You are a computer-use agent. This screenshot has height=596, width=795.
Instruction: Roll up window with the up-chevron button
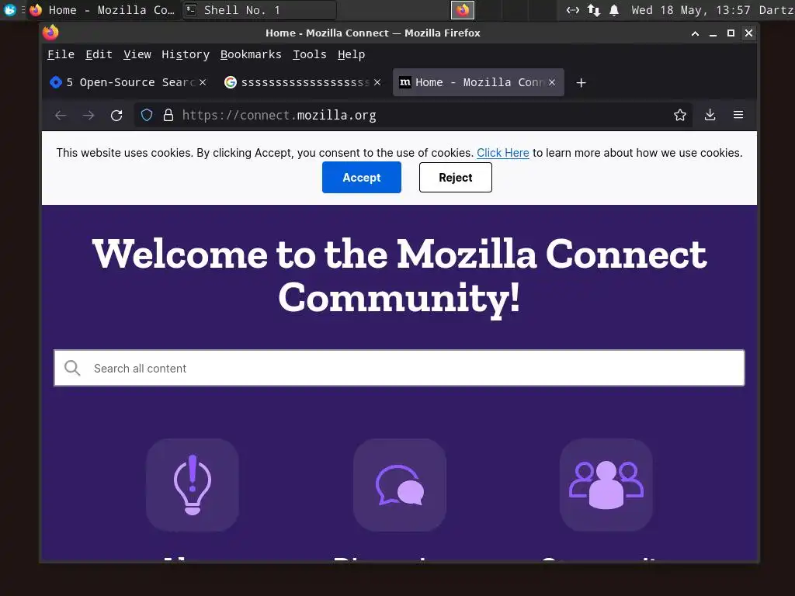tap(695, 33)
